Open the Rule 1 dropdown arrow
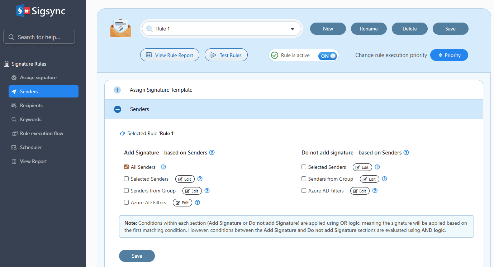 pos(292,29)
